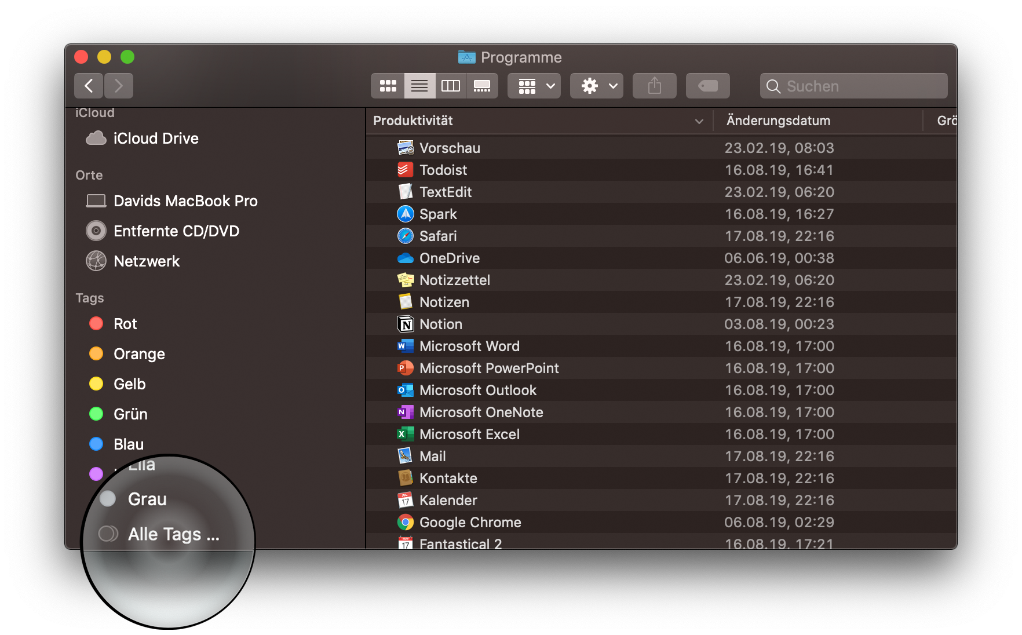This screenshot has height=635, width=1022.
Task: Select the Grau tag
Action: point(133,499)
